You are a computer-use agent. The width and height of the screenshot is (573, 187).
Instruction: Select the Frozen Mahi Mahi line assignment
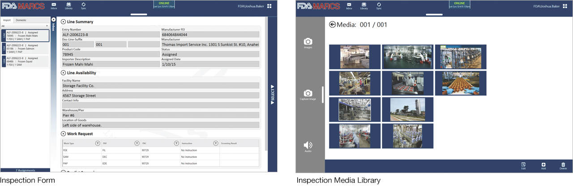pyautogui.click(x=25, y=36)
